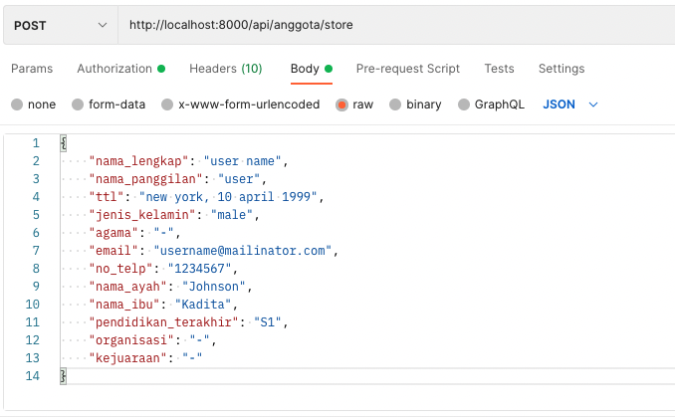
Task: Click the request URL field
Action: point(396,25)
